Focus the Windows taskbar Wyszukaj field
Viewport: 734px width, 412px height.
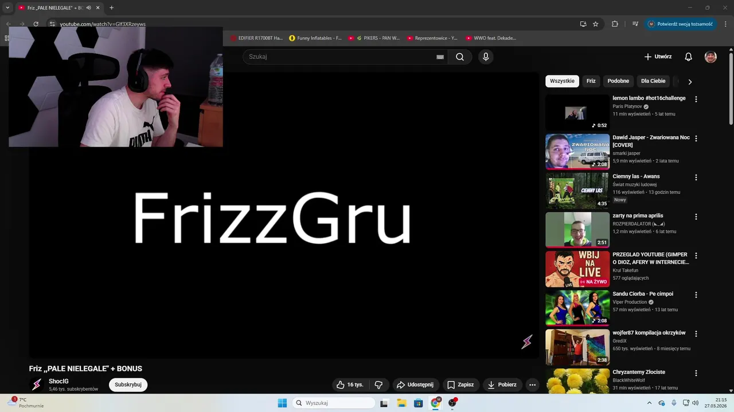coord(334,403)
